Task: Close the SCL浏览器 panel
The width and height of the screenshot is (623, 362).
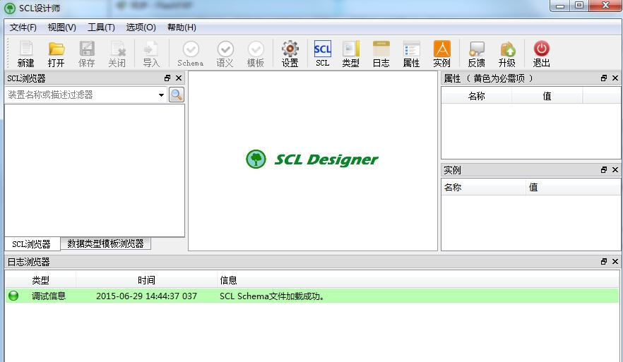Action: [x=179, y=78]
